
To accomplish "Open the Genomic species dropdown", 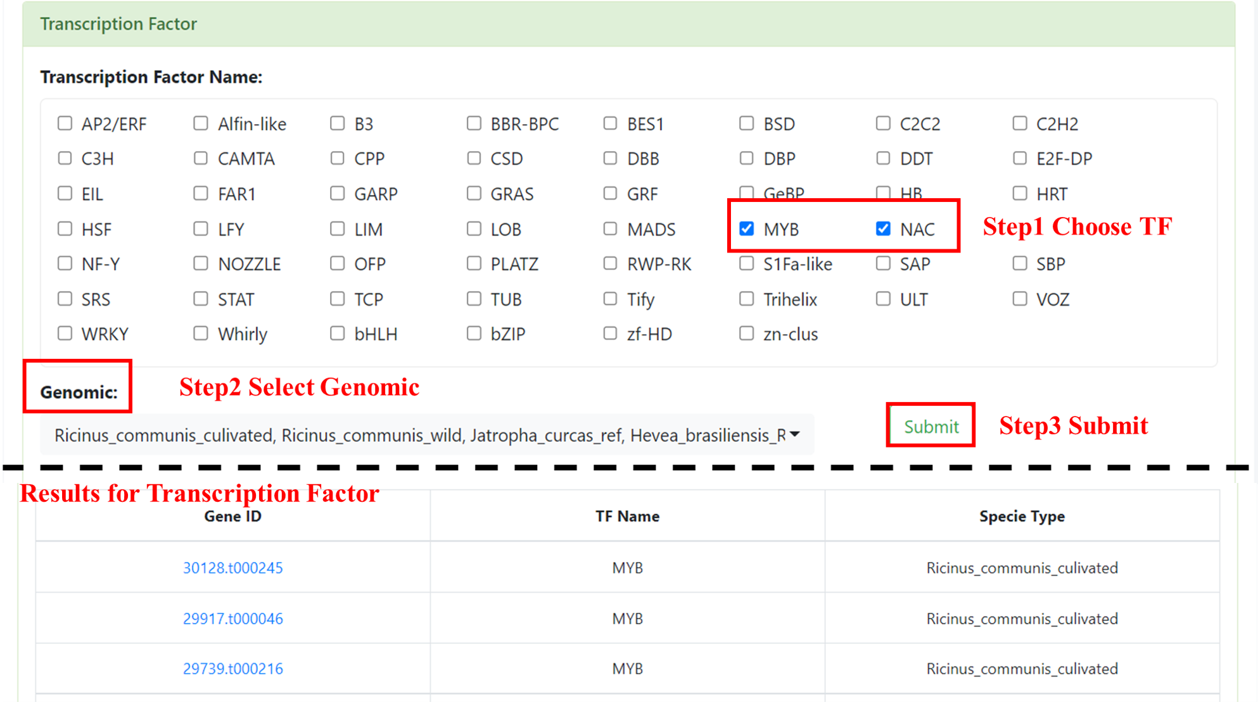I will coord(418,435).
